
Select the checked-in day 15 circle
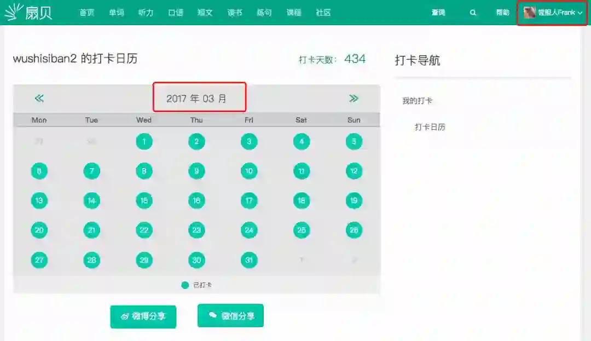pyautogui.click(x=144, y=200)
